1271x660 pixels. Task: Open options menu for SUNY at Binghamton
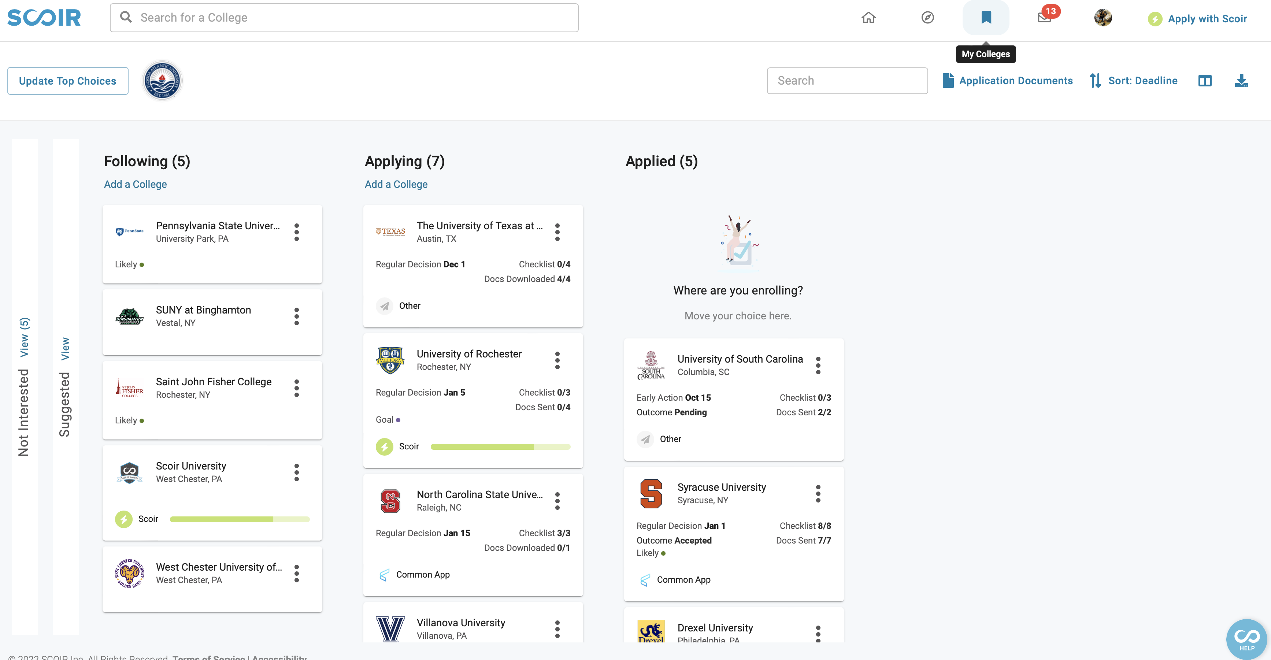click(297, 316)
